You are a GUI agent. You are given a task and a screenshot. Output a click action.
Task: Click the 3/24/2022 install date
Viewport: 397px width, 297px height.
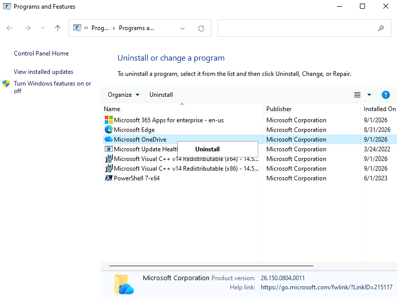click(x=377, y=149)
